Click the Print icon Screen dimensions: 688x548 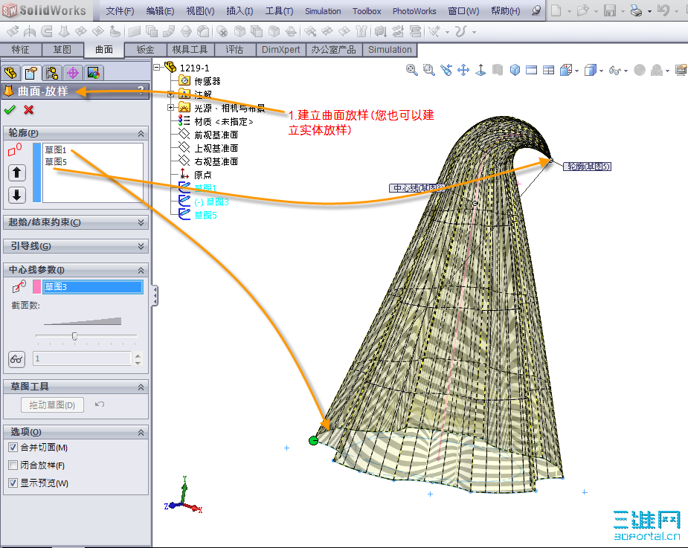click(x=636, y=10)
